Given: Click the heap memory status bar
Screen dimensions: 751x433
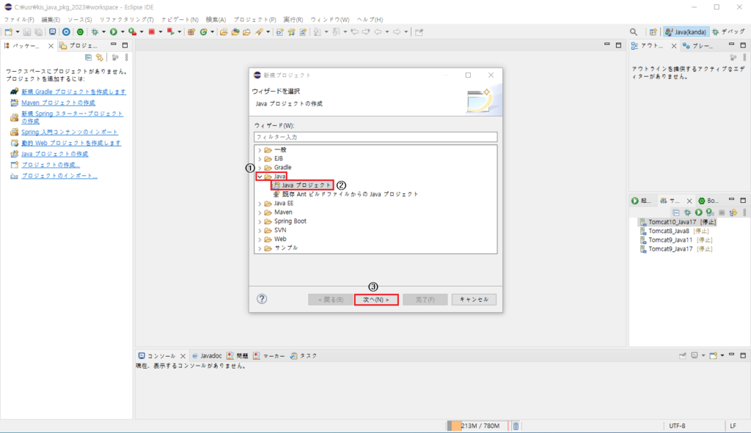Looking at the screenshot, I should coord(477,426).
